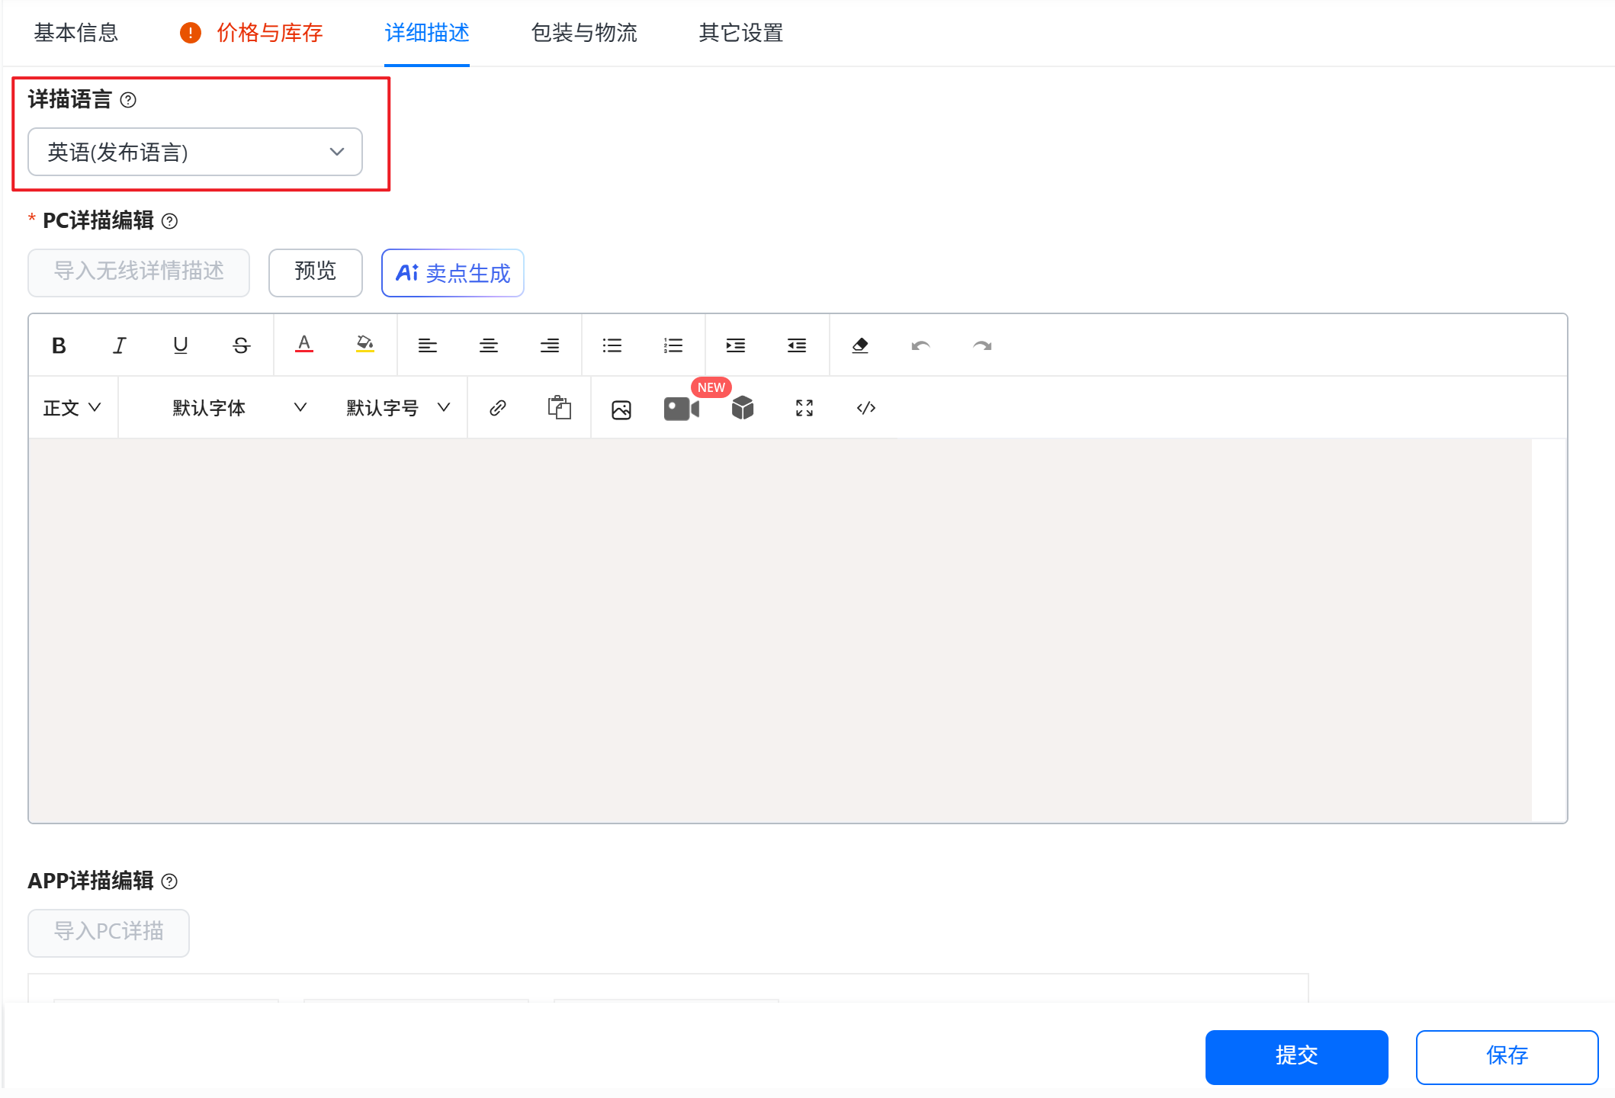
Task: Click the eraser clear-format icon
Action: 860,345
